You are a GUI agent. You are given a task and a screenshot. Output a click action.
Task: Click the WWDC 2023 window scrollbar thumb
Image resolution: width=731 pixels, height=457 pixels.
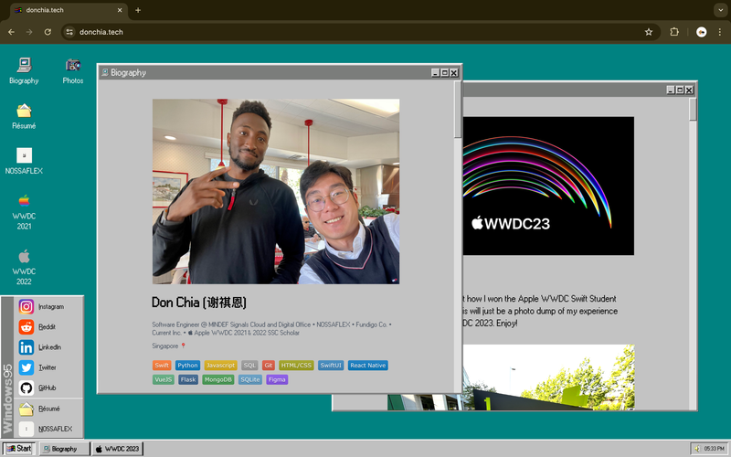click(x=694, y=110)
